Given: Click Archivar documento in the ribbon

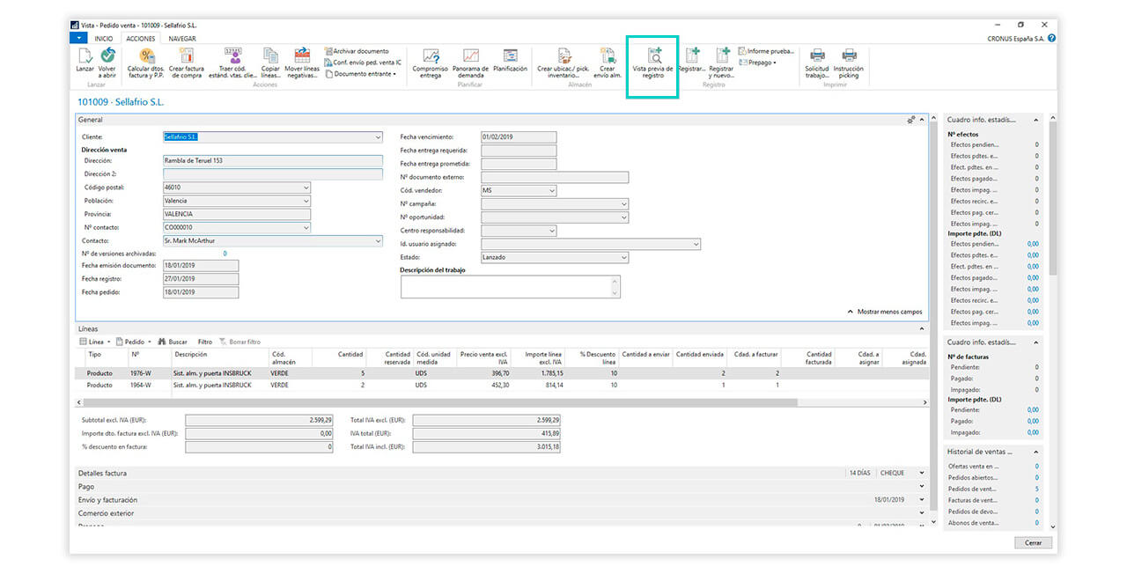Looking at the screenshot, I should tap(356, 51).
